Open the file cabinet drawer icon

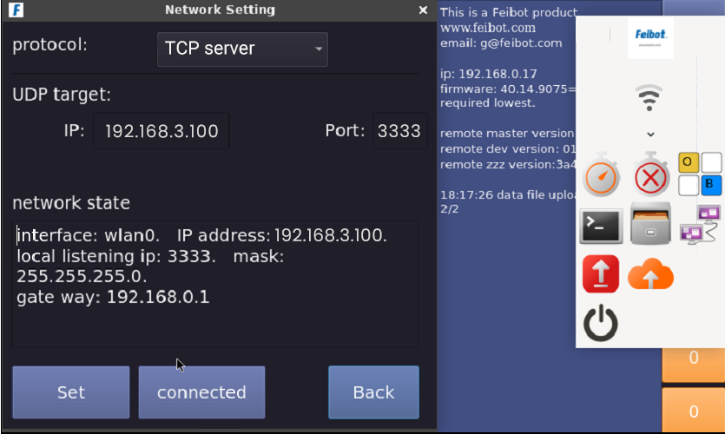(650, 225)
